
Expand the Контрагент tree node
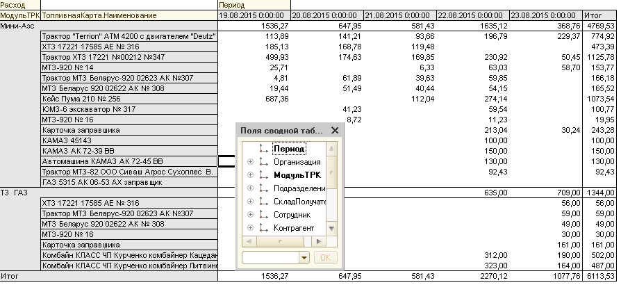click(249, 228)
